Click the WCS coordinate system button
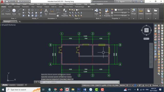Image resolution: width=164 pixels, height=92 pixels. 146,39
